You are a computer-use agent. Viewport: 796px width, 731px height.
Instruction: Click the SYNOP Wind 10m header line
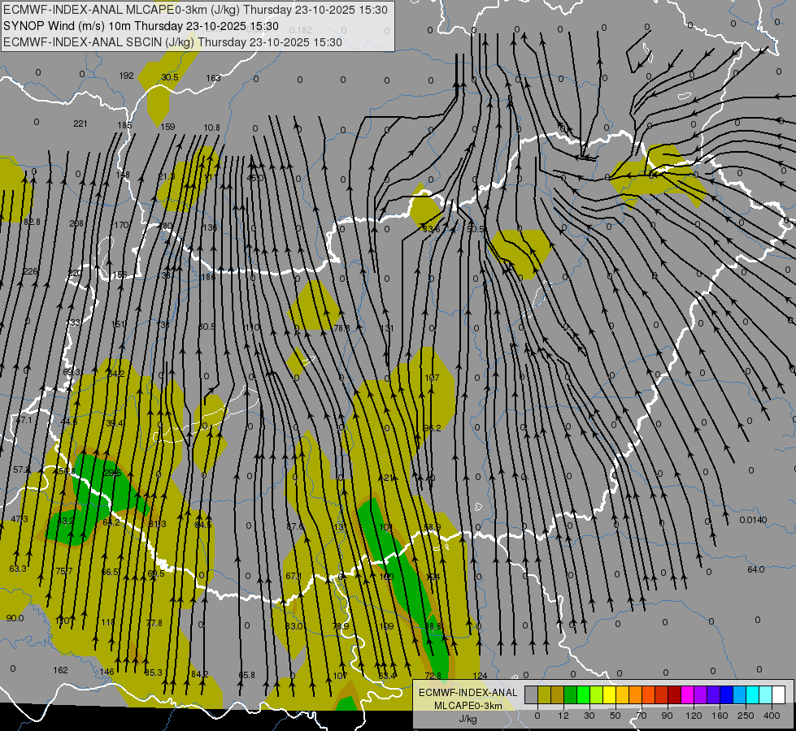[x=141, y=26]
